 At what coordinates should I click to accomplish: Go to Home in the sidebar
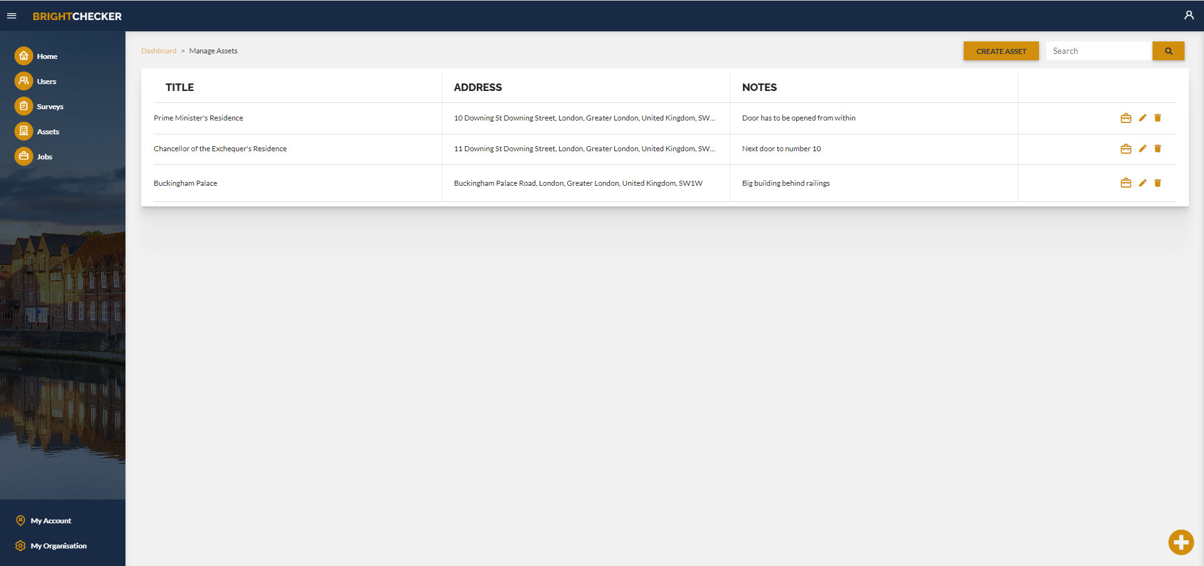(47, 56)
